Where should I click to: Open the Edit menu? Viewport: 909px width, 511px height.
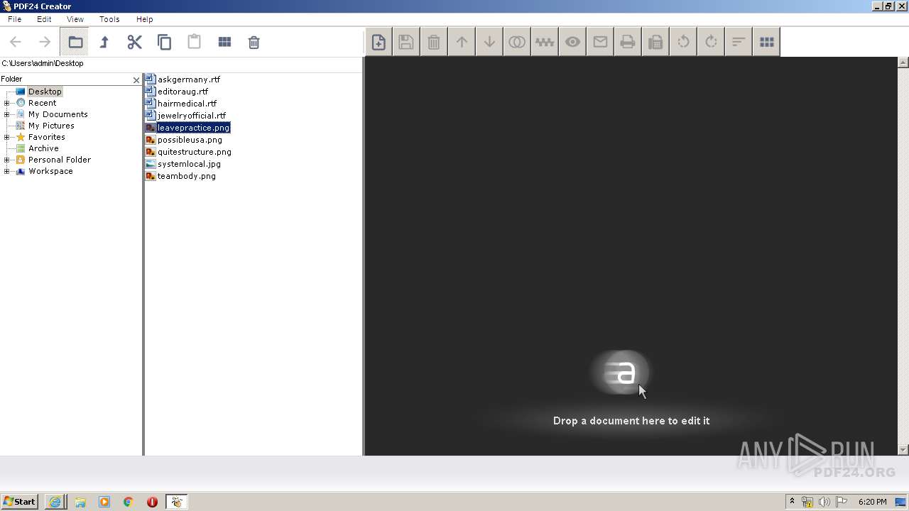coord(44,19)
